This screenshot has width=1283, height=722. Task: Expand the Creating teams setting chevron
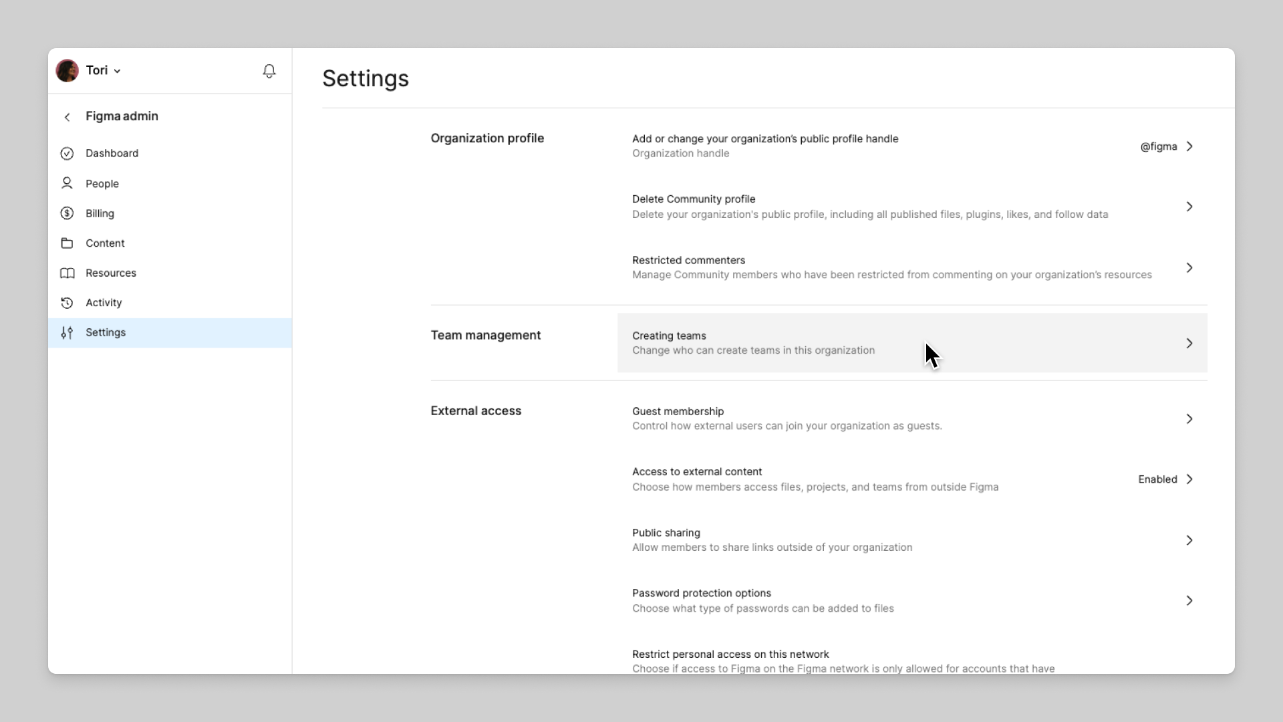(1189, 343)
